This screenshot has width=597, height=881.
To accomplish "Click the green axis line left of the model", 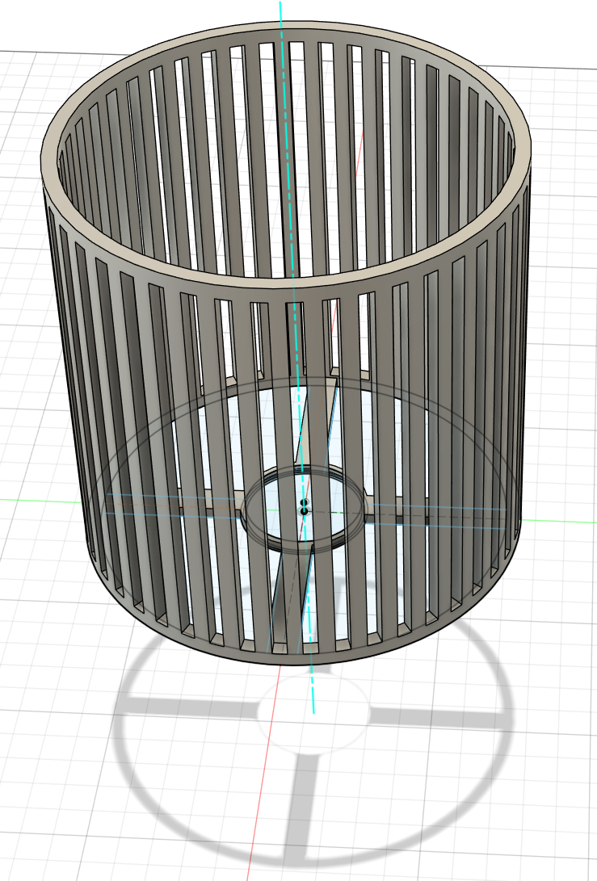I will pyautogui.click(x=32, y=499).
